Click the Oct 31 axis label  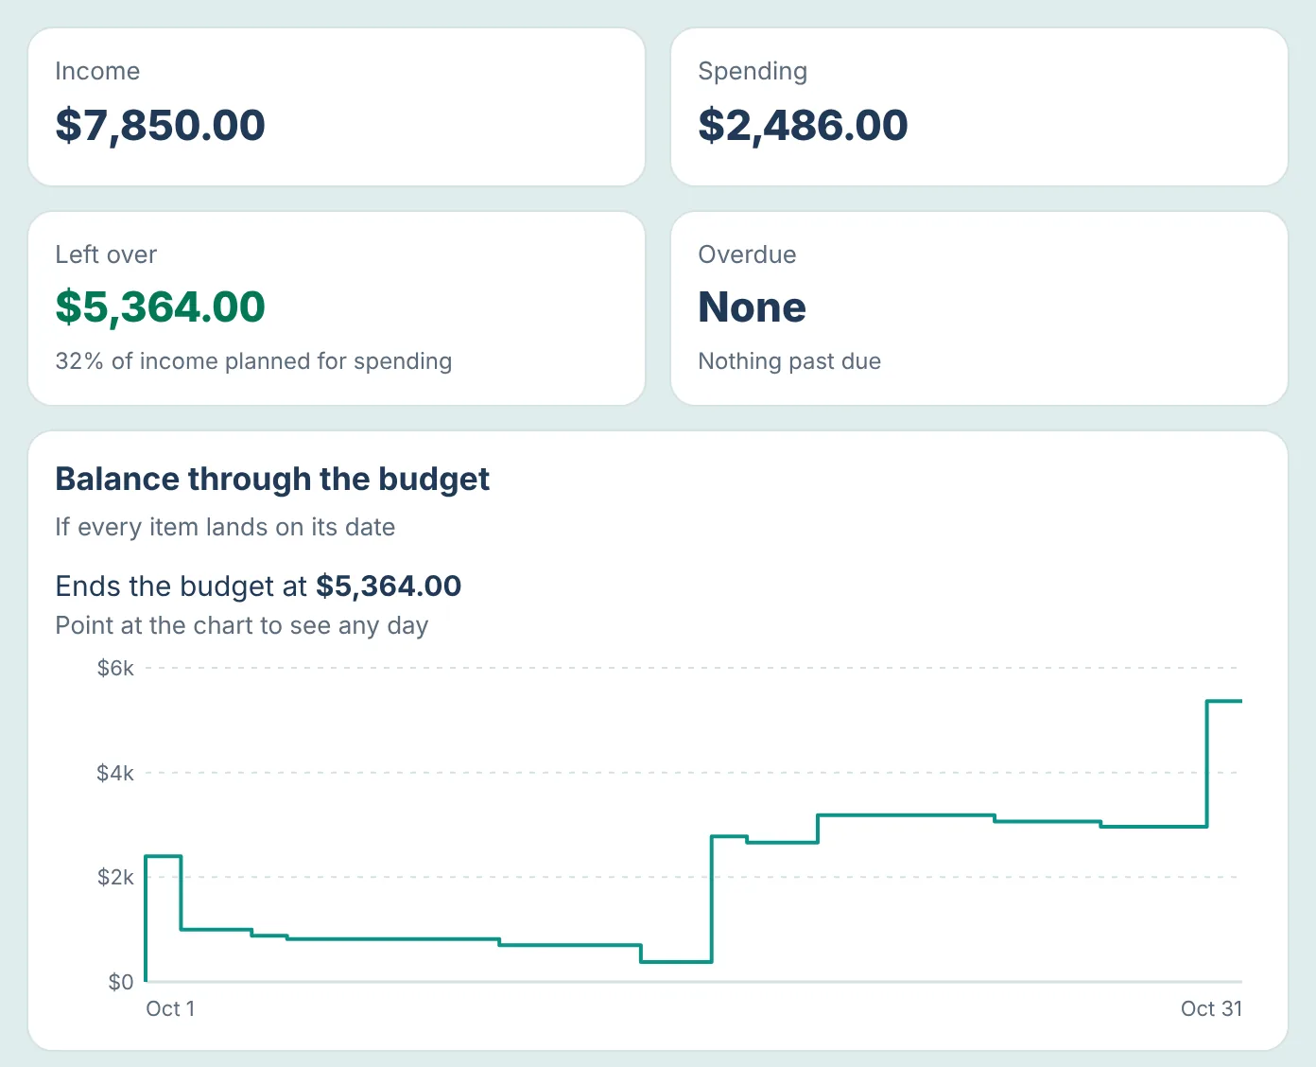tap(1211, 1008)
